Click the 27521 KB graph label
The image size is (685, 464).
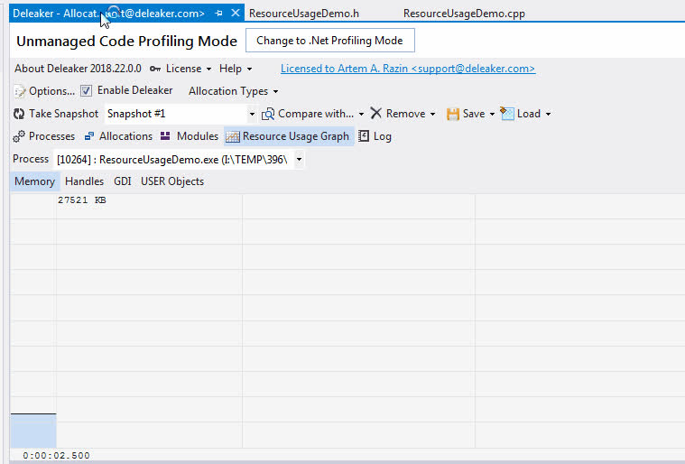[x=82, y=200]
